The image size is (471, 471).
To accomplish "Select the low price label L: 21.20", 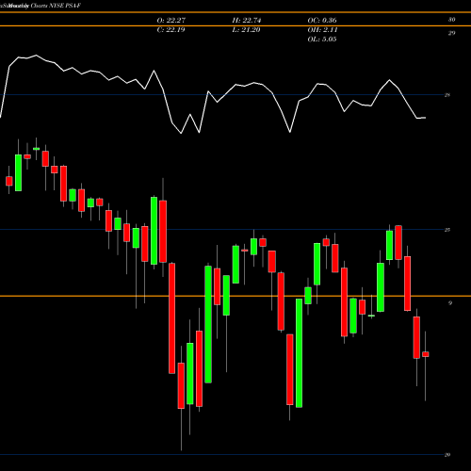I will click(246, 29).
